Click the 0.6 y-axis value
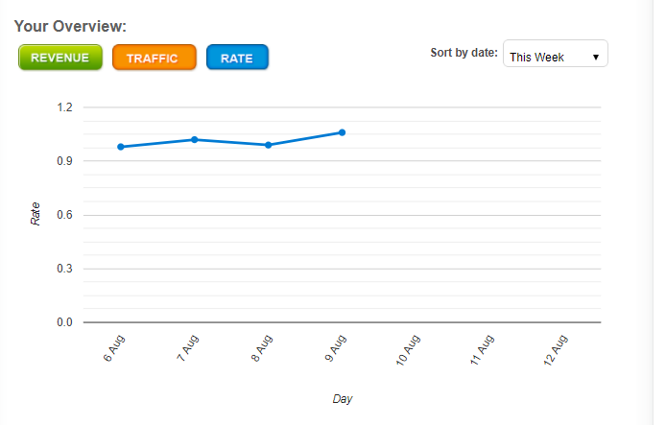The height and width of the screenshot is (425, 666). click(64, 215)
